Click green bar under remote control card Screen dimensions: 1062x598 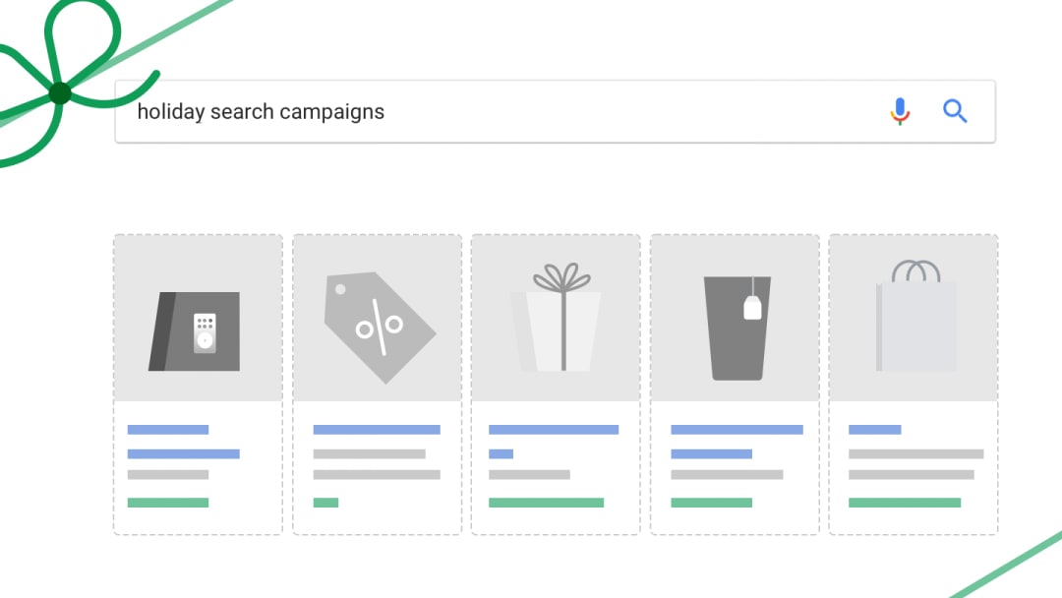[x=168, y=503]
